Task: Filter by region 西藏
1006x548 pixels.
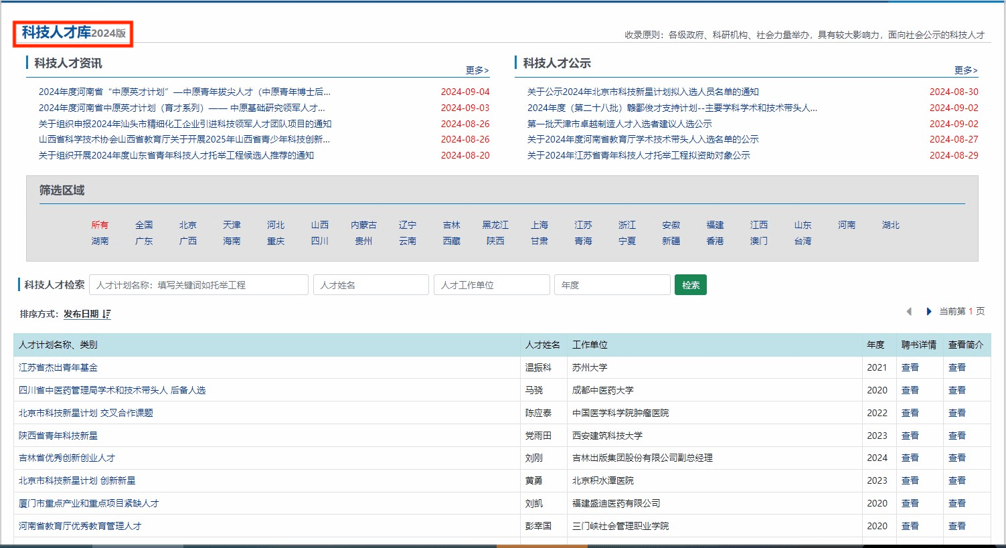Action: click(x=452, y=241)
